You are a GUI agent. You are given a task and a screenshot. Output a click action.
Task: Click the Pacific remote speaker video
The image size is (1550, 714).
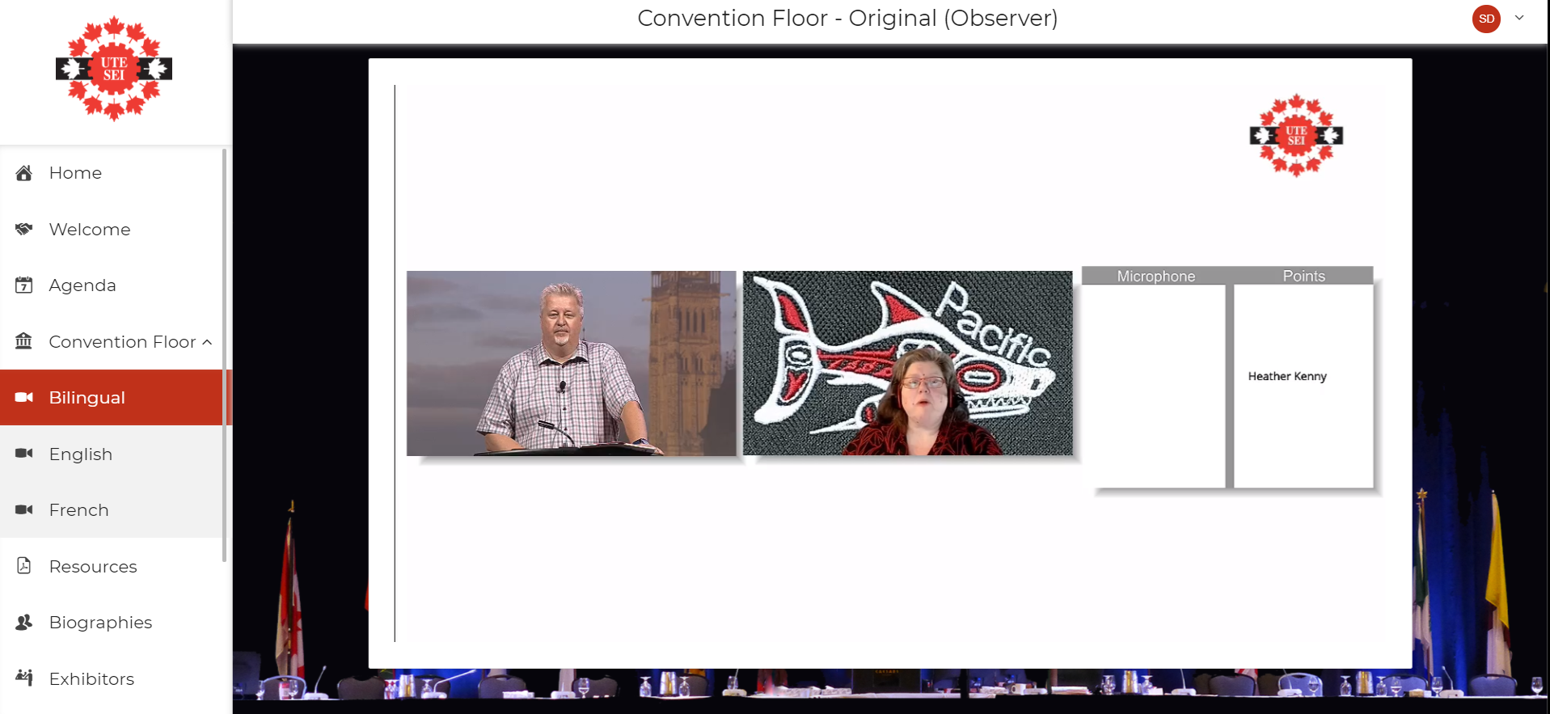(907, 363)
